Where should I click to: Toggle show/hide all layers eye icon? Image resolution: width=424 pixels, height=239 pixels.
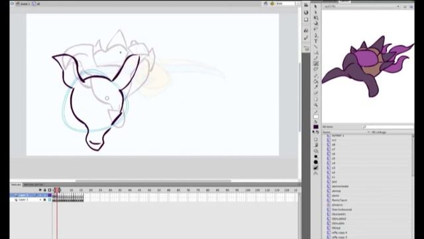40,190
